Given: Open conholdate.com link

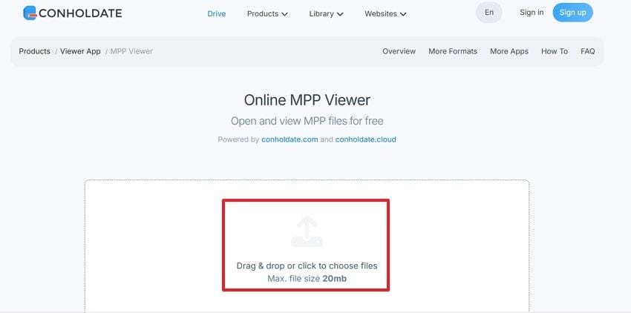Looking at the screenshot, I should [290, 139].
